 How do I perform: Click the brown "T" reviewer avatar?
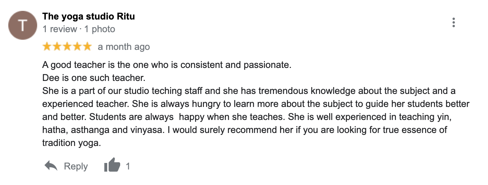(22, 25)
